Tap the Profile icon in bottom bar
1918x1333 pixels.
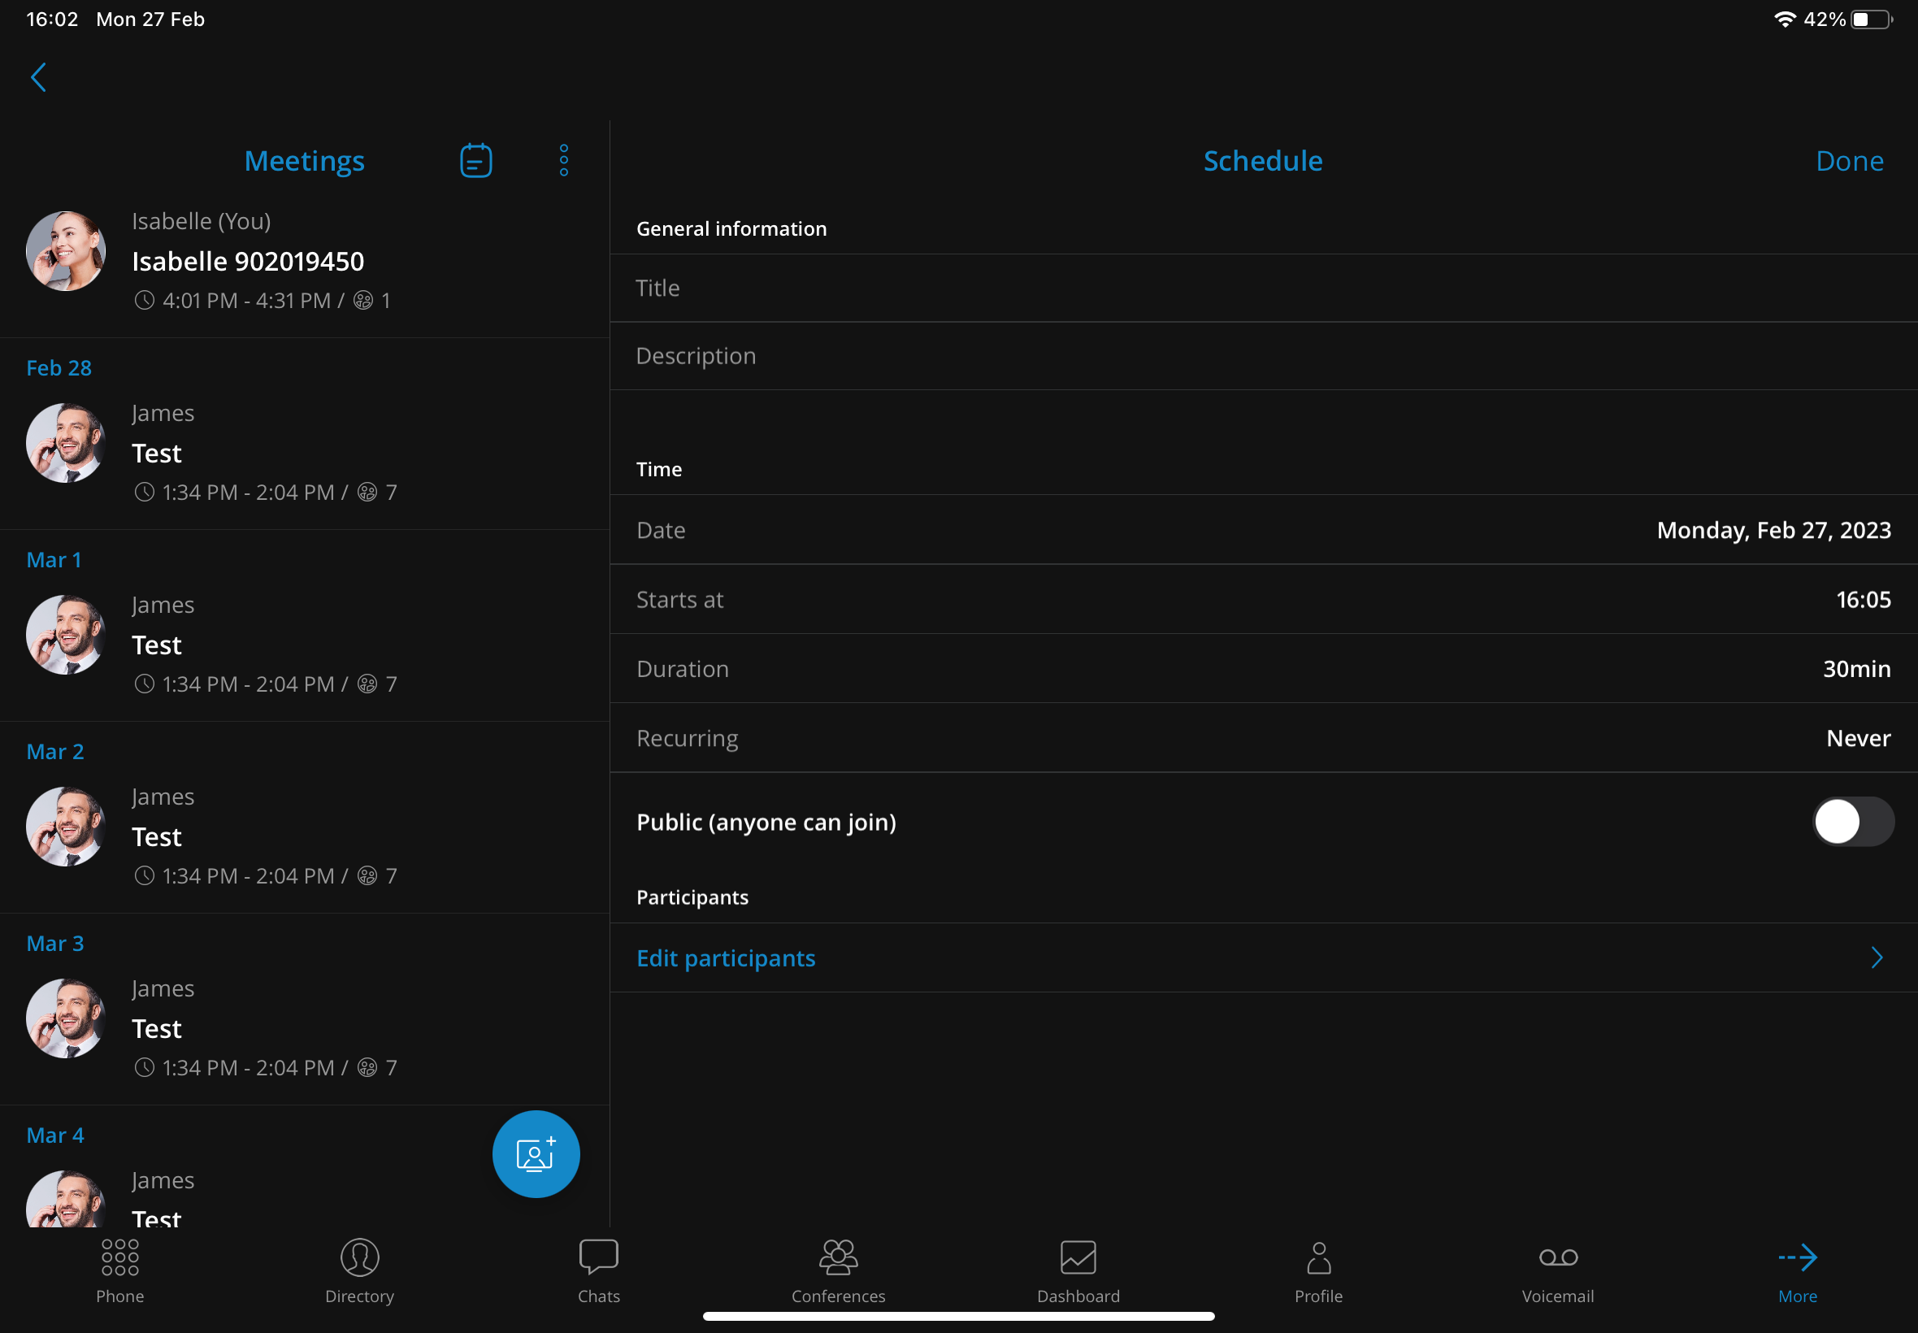pos(1317,1270)
